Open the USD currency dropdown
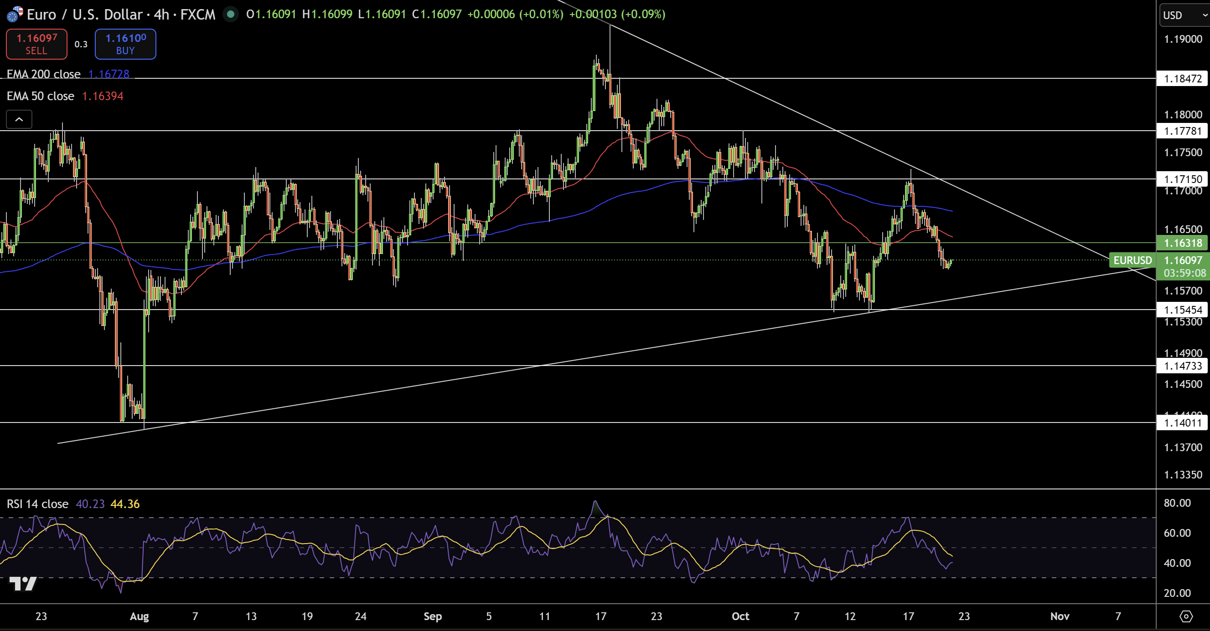 click(1184, 15)
